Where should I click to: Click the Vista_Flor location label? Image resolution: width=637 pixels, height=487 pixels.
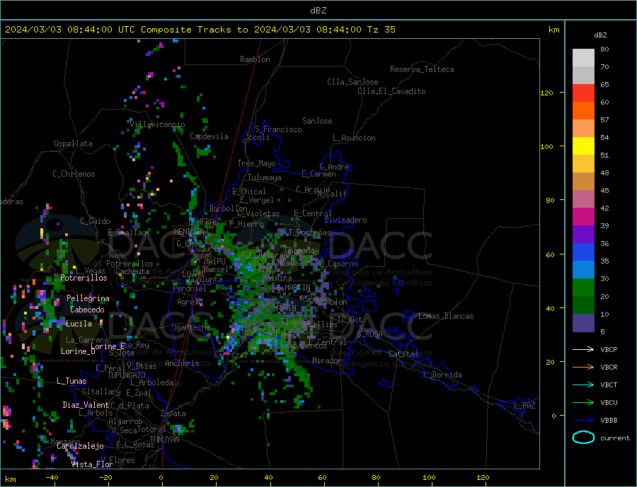coord(92,464)
